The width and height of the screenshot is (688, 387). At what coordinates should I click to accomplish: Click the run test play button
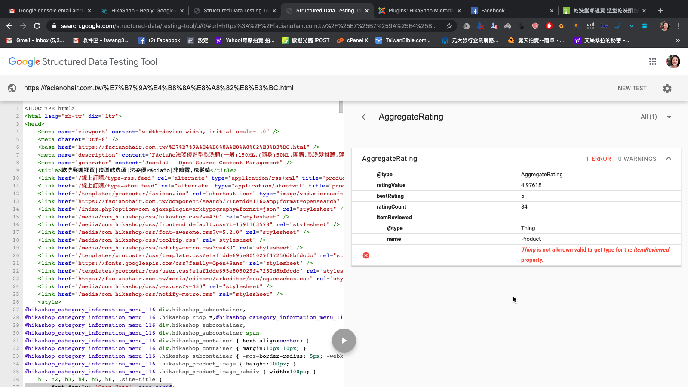[x=344, y=341]
